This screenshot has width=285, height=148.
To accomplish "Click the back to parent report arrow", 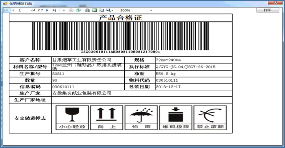I will pyautogui.click(x=64, y=10).
